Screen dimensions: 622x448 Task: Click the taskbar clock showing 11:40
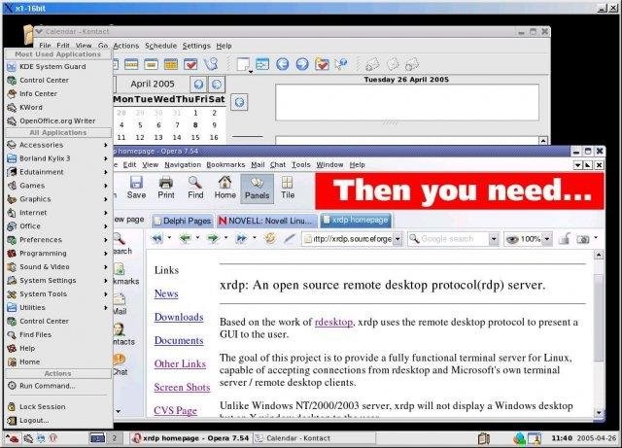tap(562, 438)
